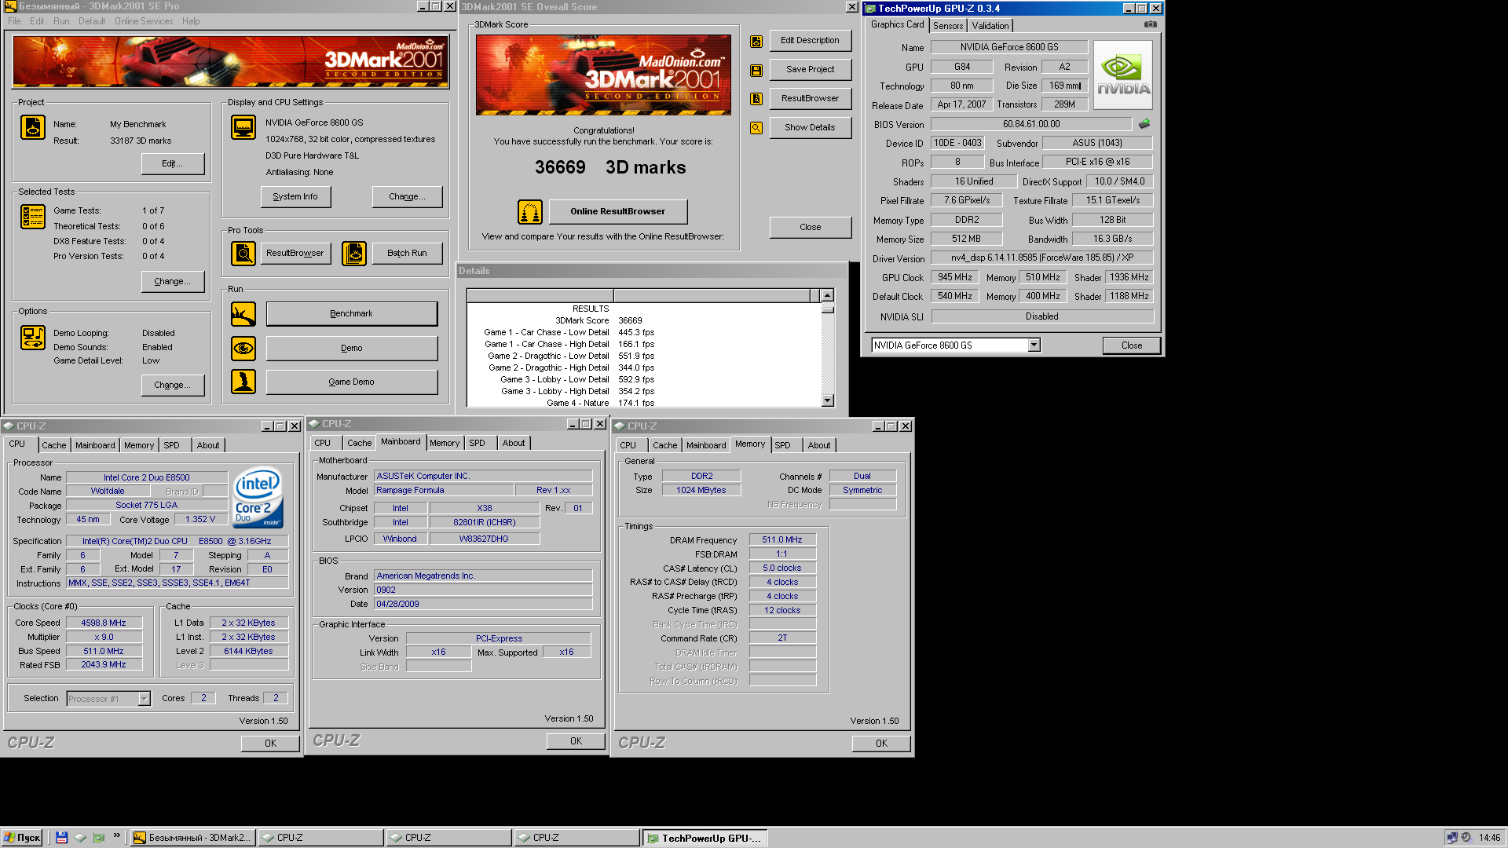Click the Benchmark run icon
The width and height of the screenshot is (1508, 848).
pos(243,314)
